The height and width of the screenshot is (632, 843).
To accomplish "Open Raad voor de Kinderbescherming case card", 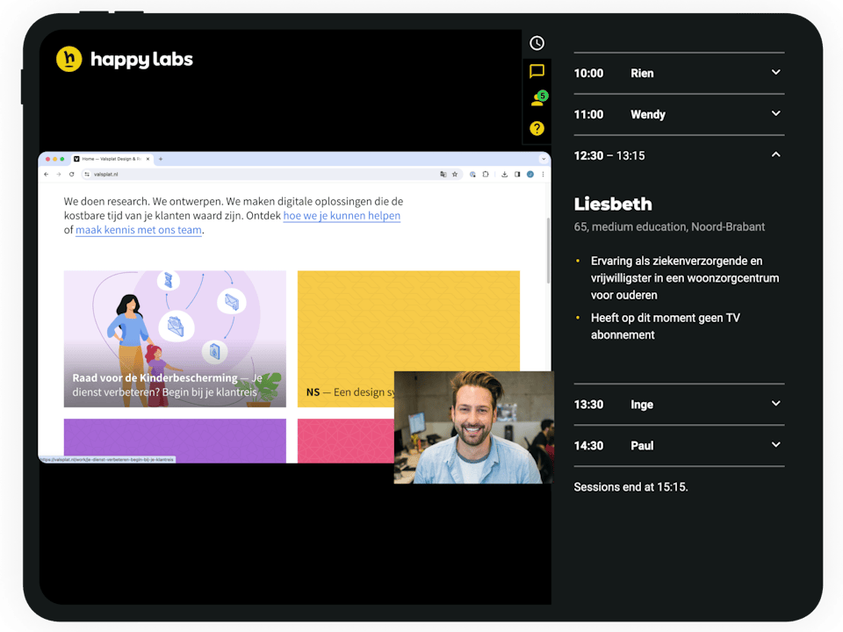I will pyautogui.click(x=175, y=339).
